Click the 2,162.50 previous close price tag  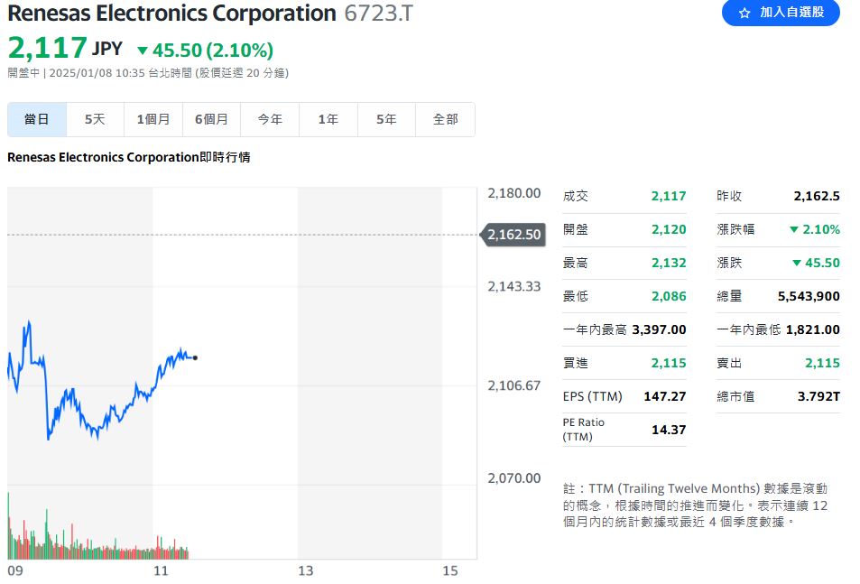[513, 235]
